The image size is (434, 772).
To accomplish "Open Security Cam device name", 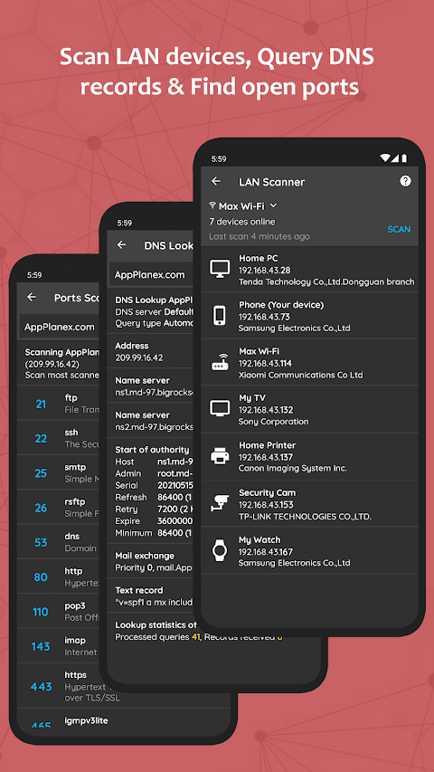I will [x=268, y=492].
